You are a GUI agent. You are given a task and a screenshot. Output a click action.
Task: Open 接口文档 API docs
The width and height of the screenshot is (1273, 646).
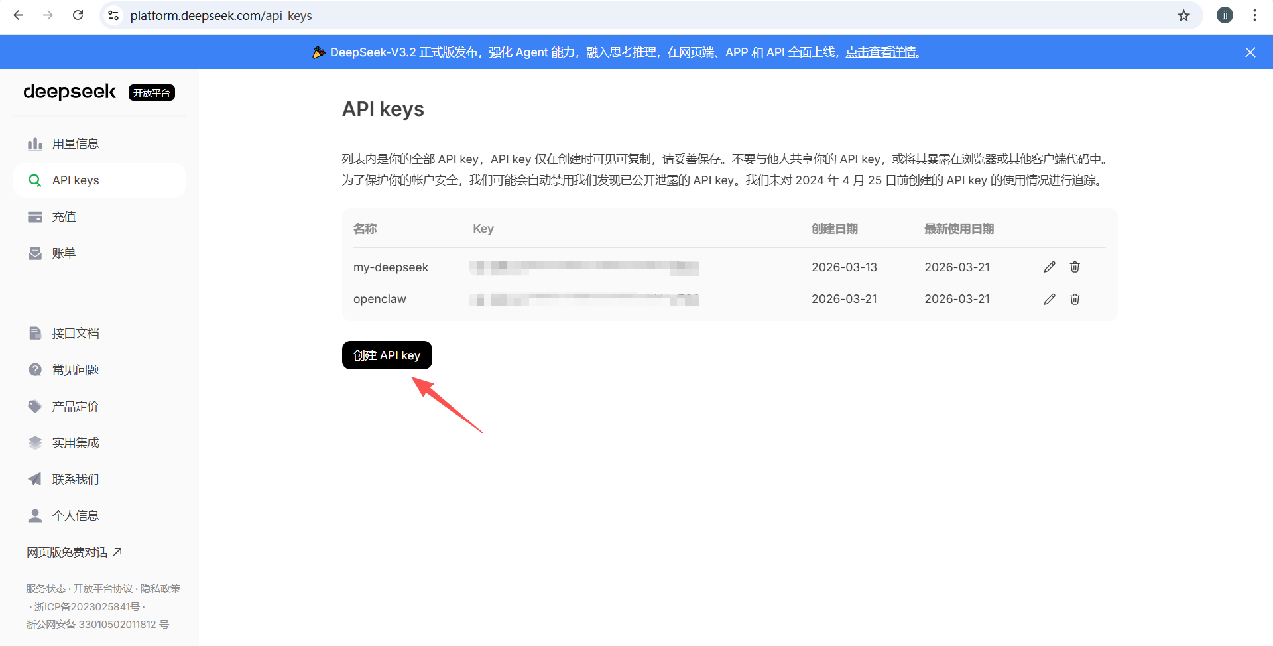99,333
